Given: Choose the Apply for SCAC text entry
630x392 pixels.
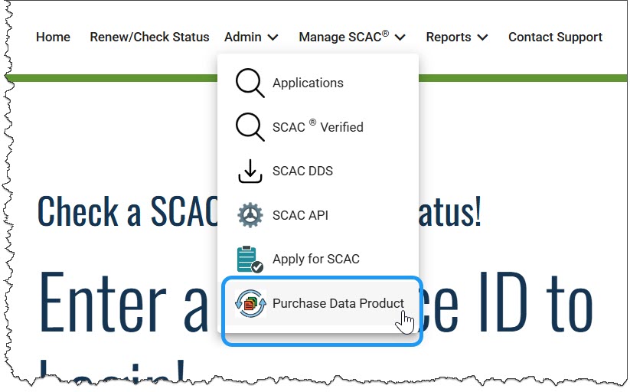Looking at the screenshot, I should pyautogui.click(x=315, y=260).
